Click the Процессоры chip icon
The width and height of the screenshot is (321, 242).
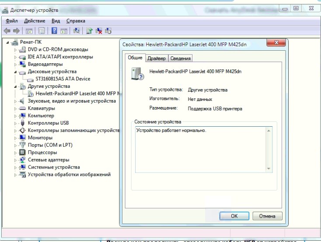coord(22,152)
